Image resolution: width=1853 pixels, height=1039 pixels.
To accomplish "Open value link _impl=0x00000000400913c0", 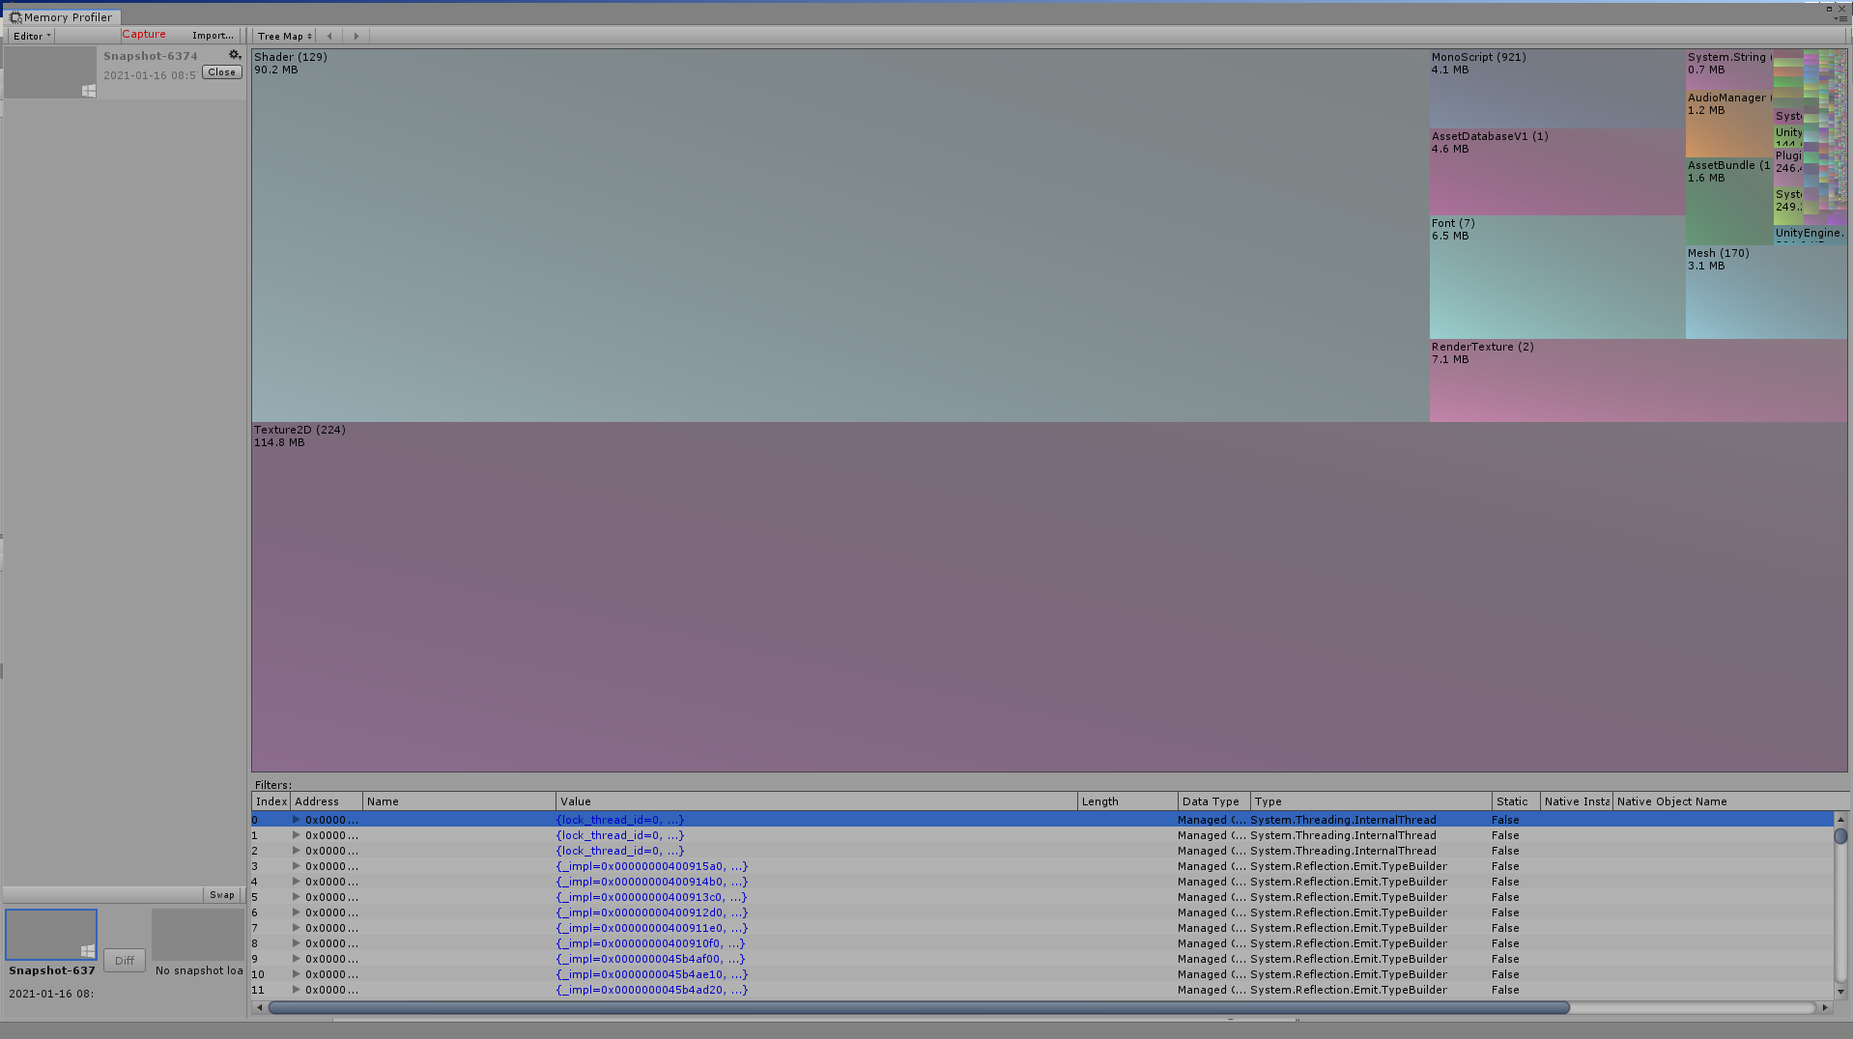I will pyautogui.click(x=652, y=897).
